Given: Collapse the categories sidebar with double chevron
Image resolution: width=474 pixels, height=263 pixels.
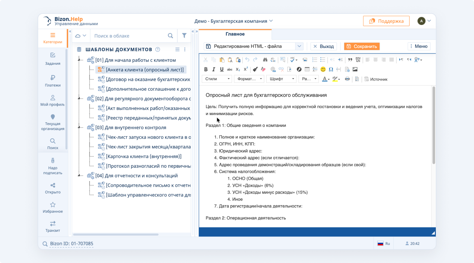Looking at the screenshot, I should pyautogui.click(x=70, y=31).
